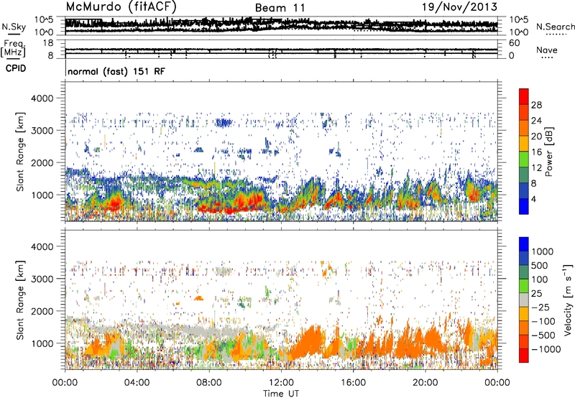Click the "Nave" legend label

[x=547, y=50]
